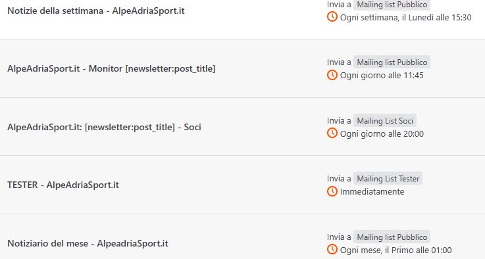Screen dimensions: 485x259
Task: Click clock icon next to Ogni giorno alle 11:45
Action: (332, 75)
